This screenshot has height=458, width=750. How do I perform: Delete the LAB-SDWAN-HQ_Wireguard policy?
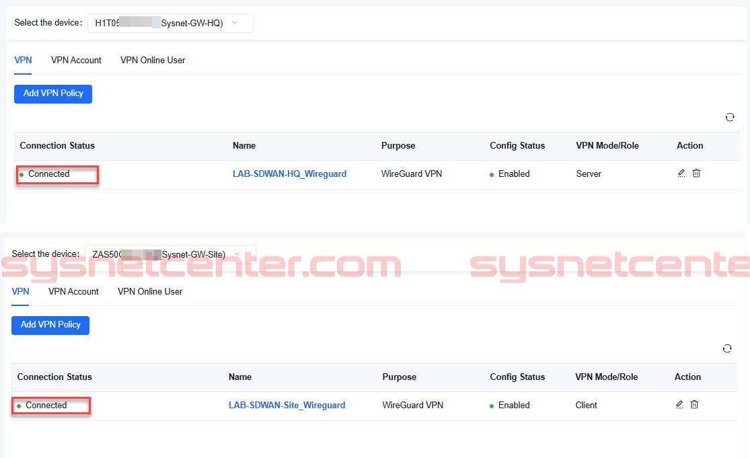696,173
